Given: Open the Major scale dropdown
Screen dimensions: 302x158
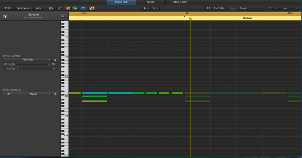Looking at the screenshot, I should tap(34, 94).
